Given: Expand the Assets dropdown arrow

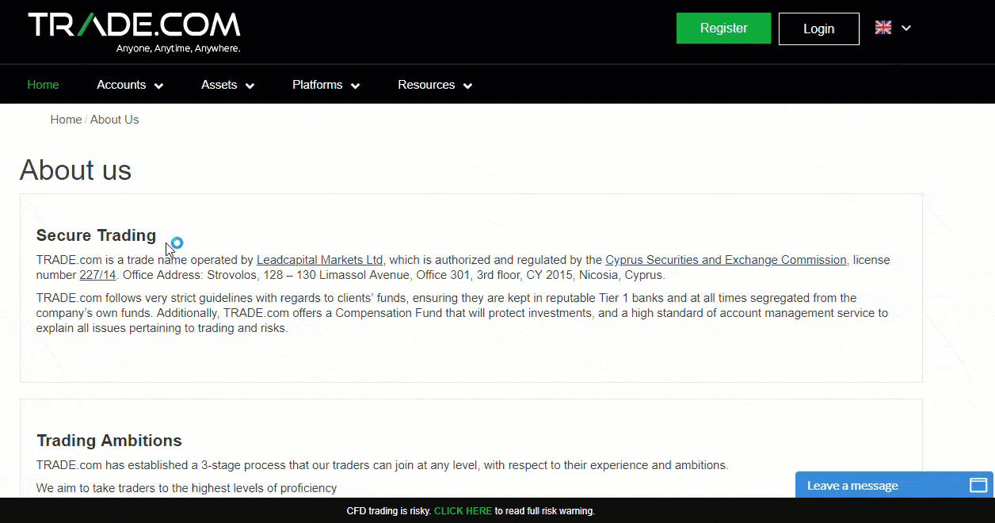Looking at the screenshot, I should [x=250, y=86].
